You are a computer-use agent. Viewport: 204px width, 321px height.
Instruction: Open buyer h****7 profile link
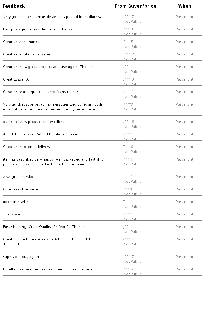point(128,257)
